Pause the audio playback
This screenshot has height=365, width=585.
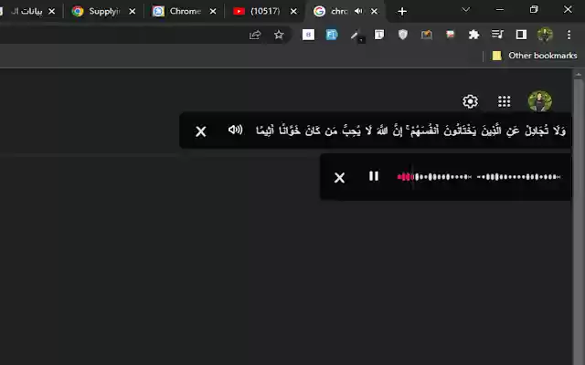click(x=374, y=176)
